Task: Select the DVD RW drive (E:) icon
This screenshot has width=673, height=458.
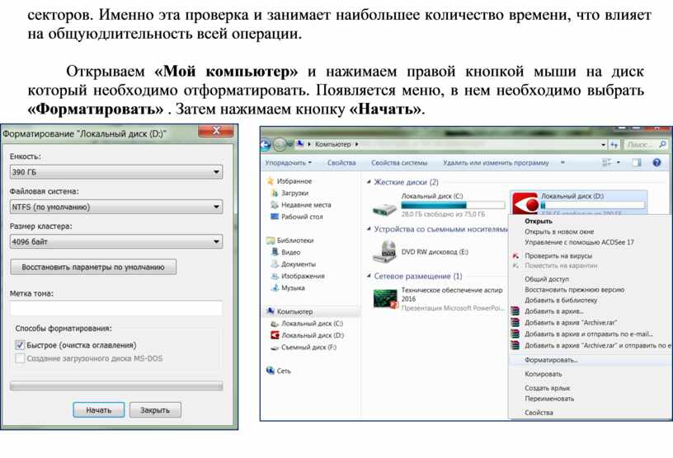Action: [x=384, y=250]
